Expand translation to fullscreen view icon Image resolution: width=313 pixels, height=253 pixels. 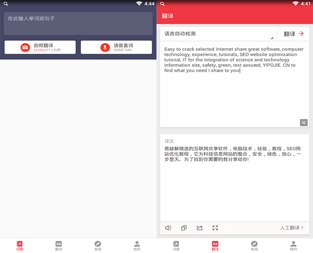215,228
